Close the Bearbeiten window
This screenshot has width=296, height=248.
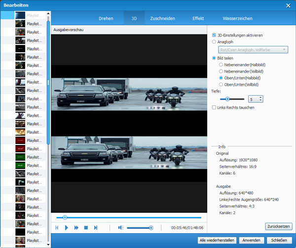coord(288,5)
